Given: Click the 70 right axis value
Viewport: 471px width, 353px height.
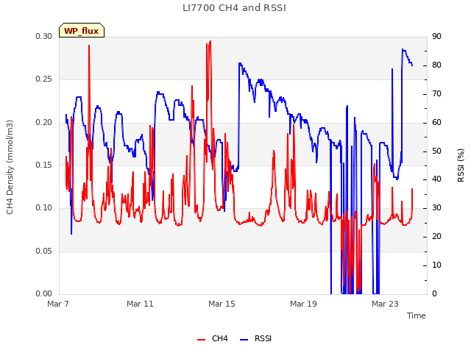Looking at the screenshot, I should click(436, 94).
